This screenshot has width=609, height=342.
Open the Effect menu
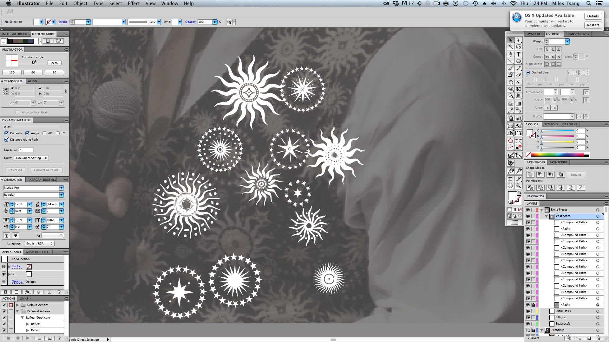pos(134,3)
